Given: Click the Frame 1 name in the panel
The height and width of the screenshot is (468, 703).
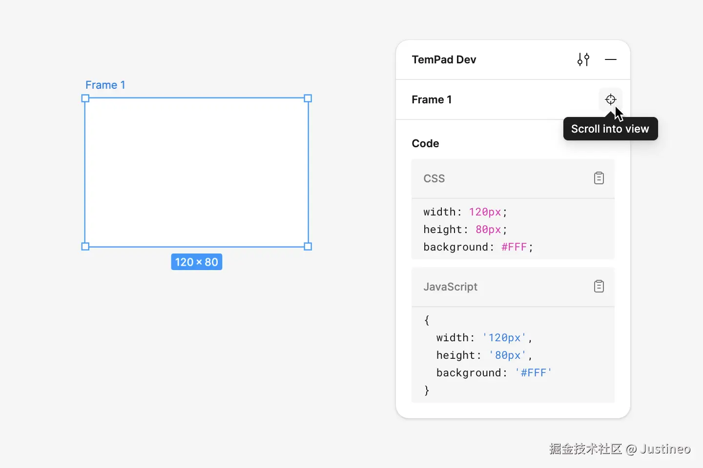Looking at the screenshot, I should [432, 100].
